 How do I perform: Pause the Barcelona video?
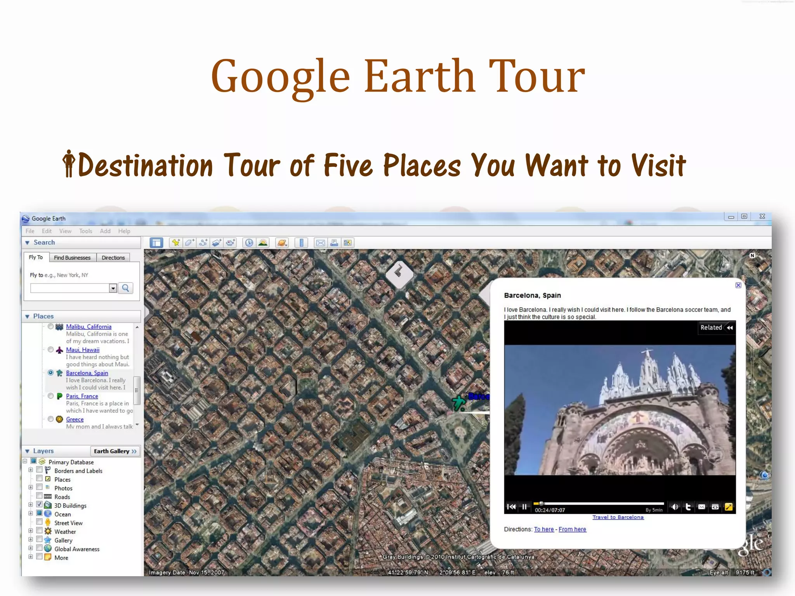point(524,507)
